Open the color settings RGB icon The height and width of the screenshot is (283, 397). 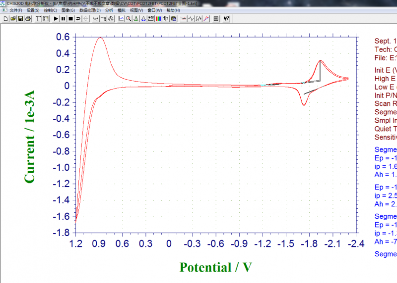[x=158, y=19]
